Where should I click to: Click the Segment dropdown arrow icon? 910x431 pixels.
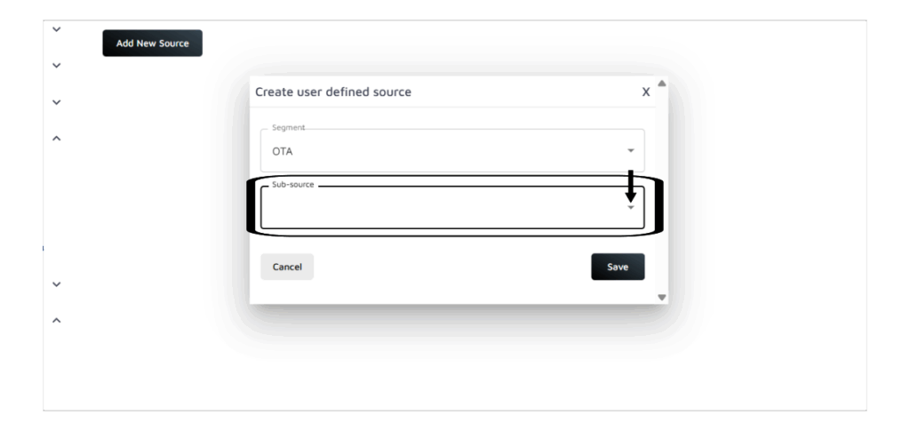click(631, 151)
